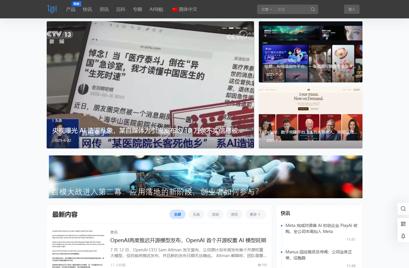This screenshot has width=409, height=268.
Task: Open the AI导航 navigation item
Action: [x=156, y=9]
